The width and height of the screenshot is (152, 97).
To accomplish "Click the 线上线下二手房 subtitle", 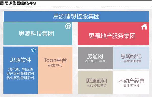I will point(95,61).
